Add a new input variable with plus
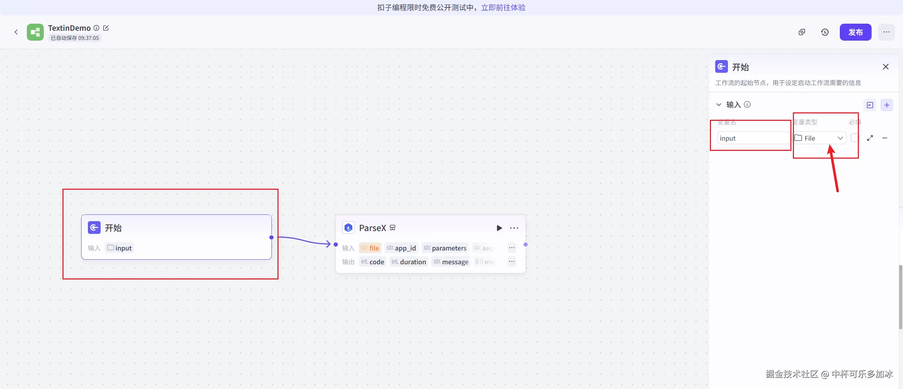This screenshot has height=389, width=903. coord(886,105)
